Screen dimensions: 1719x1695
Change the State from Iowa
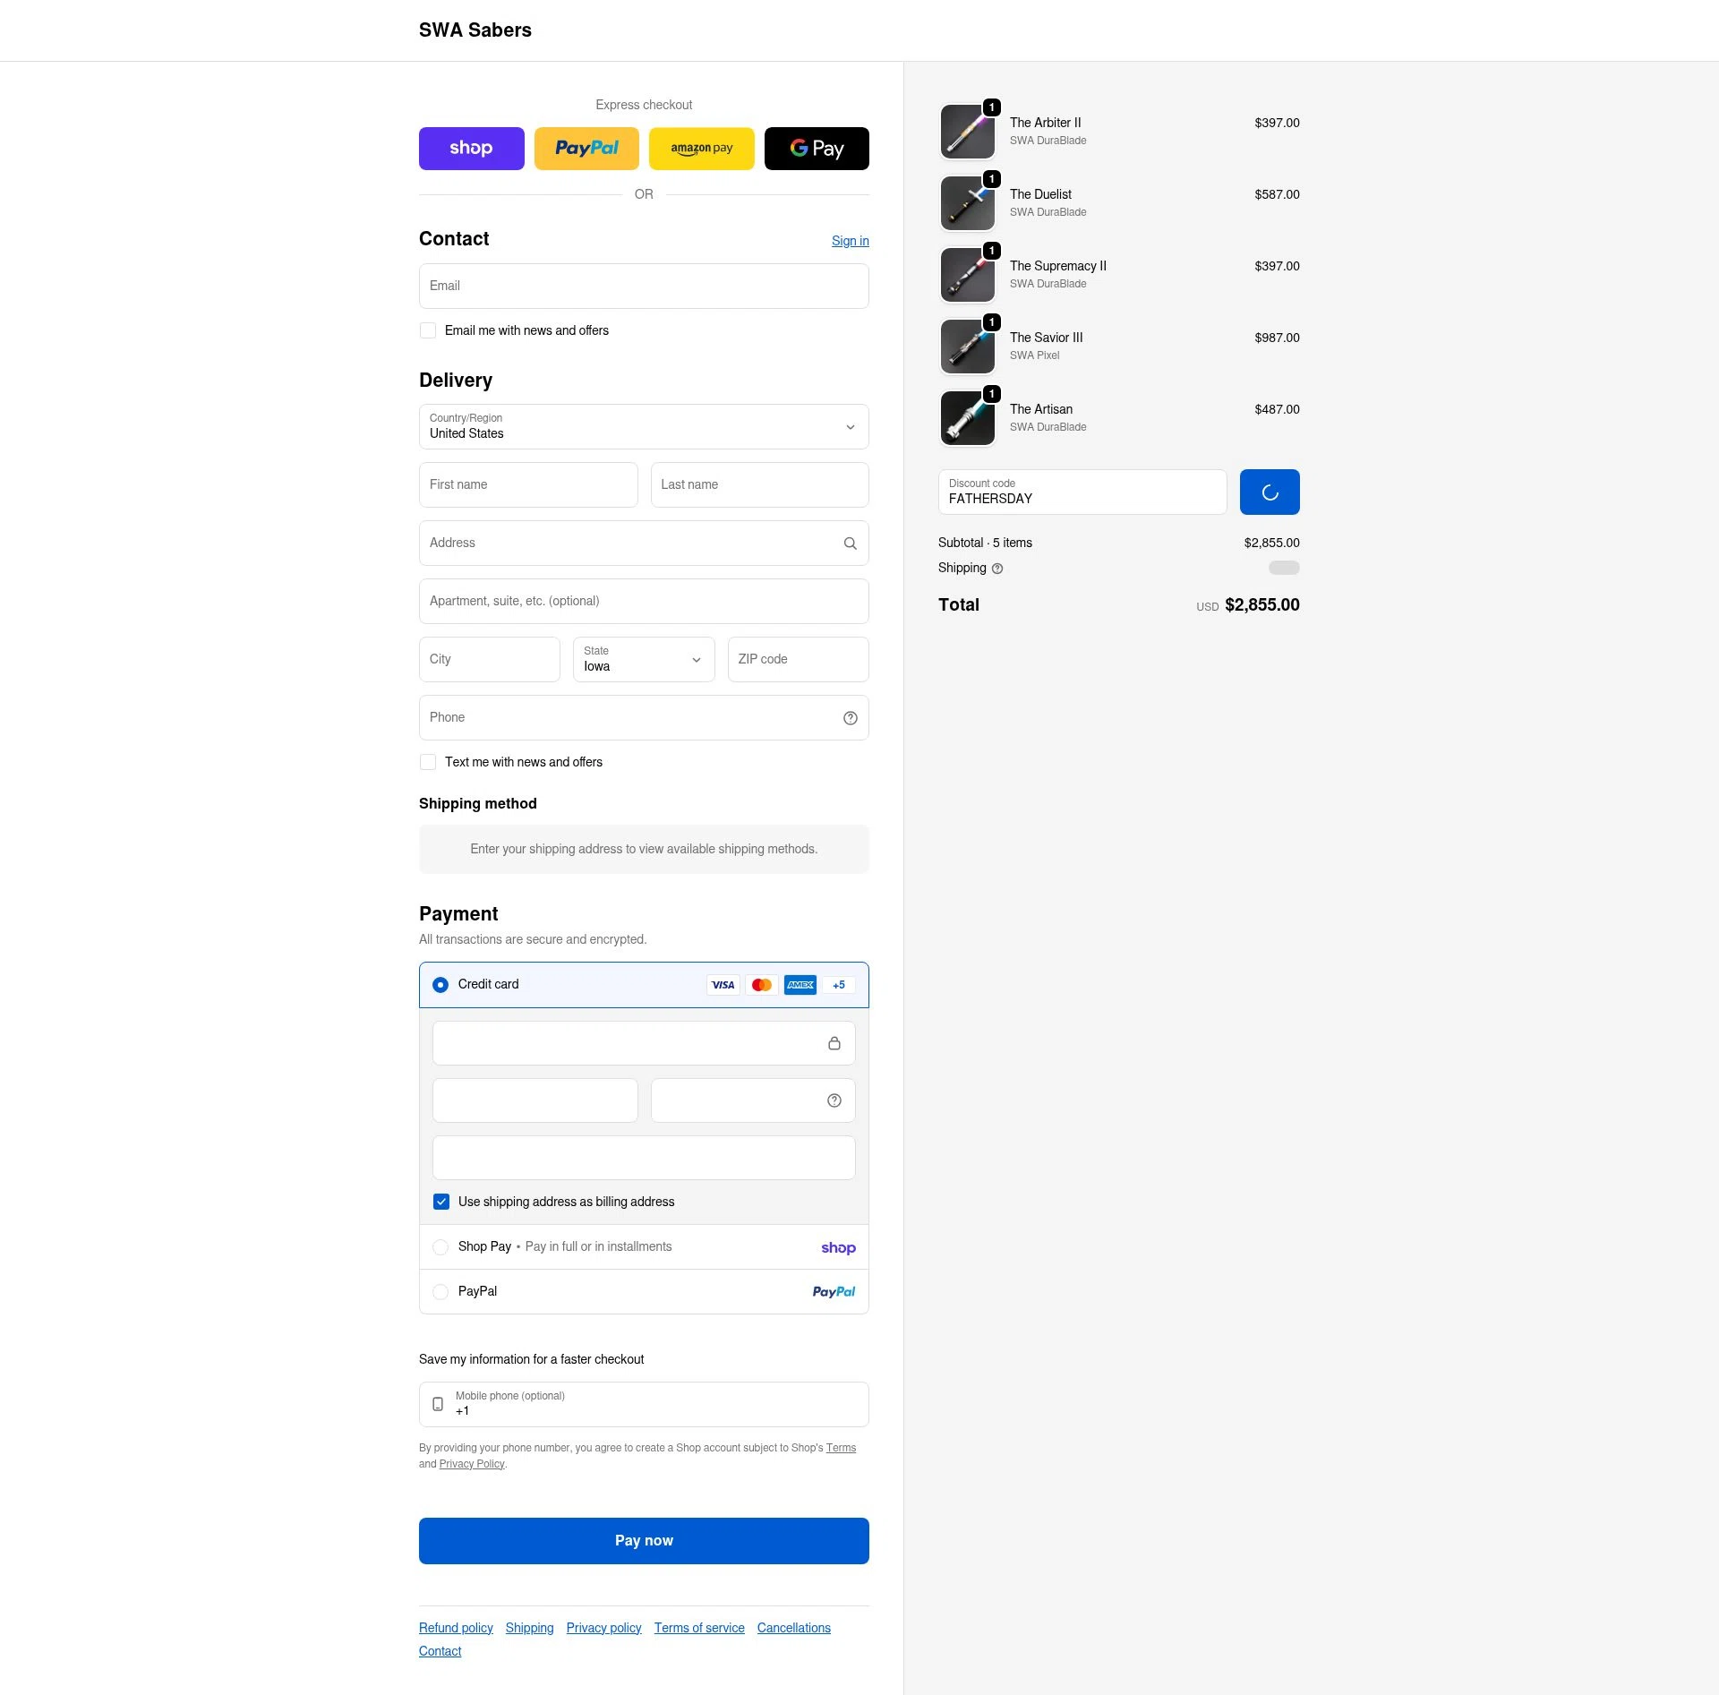click(643, 659)
